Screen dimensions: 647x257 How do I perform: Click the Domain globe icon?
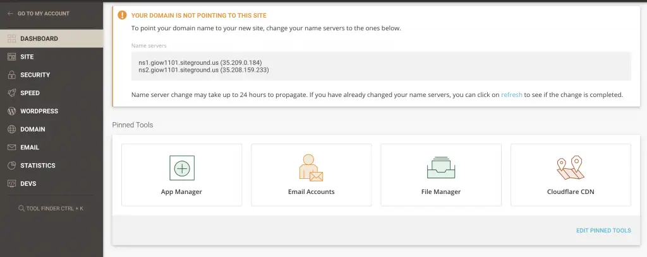(x=11, y=129)
